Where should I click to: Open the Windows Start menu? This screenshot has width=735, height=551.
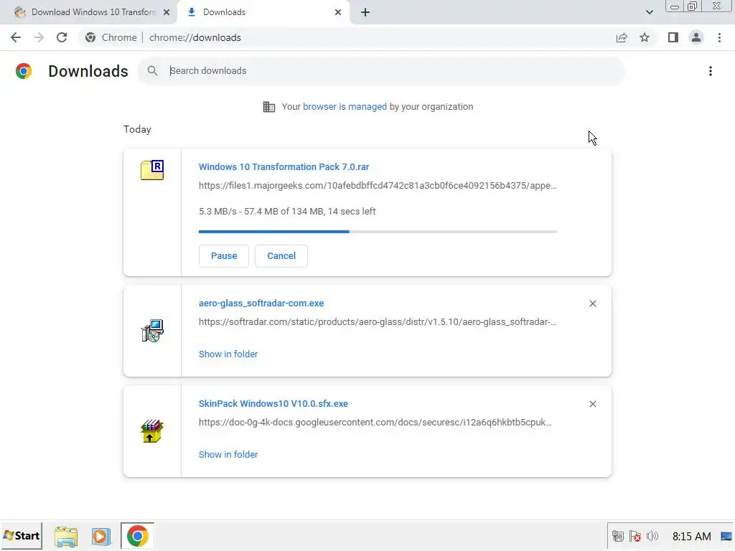pyautogui.click(x=22, y=535)
